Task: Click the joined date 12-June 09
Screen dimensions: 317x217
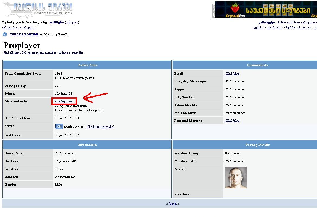Action: pyautogui.click(x=63, y=93)
